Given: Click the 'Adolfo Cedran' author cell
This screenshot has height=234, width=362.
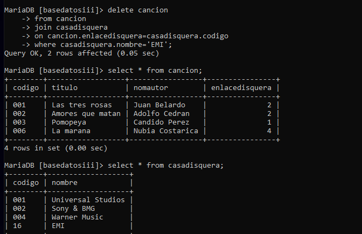Looking at the screenshot, I should click(158, 113).
